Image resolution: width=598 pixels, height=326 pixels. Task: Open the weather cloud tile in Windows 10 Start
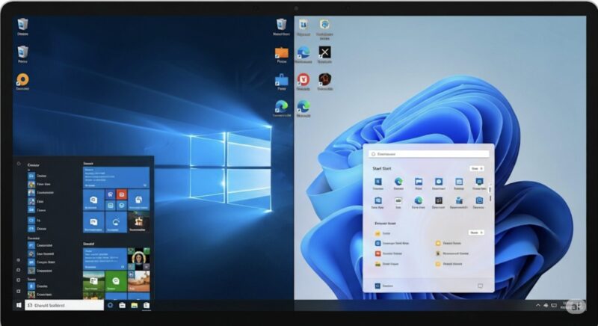pos(116,222)
